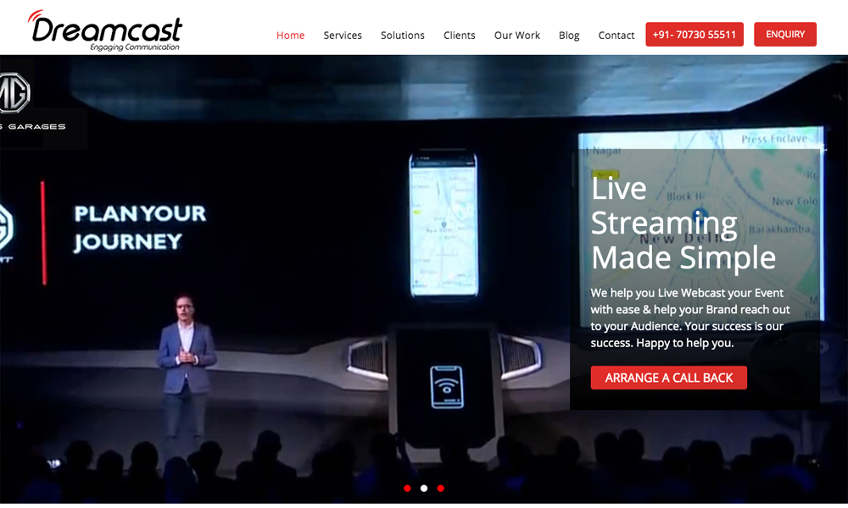The width and height of the screenshot is (848, 508).
Task: Select the middle white carousel dot
Action: coord(424,489)
